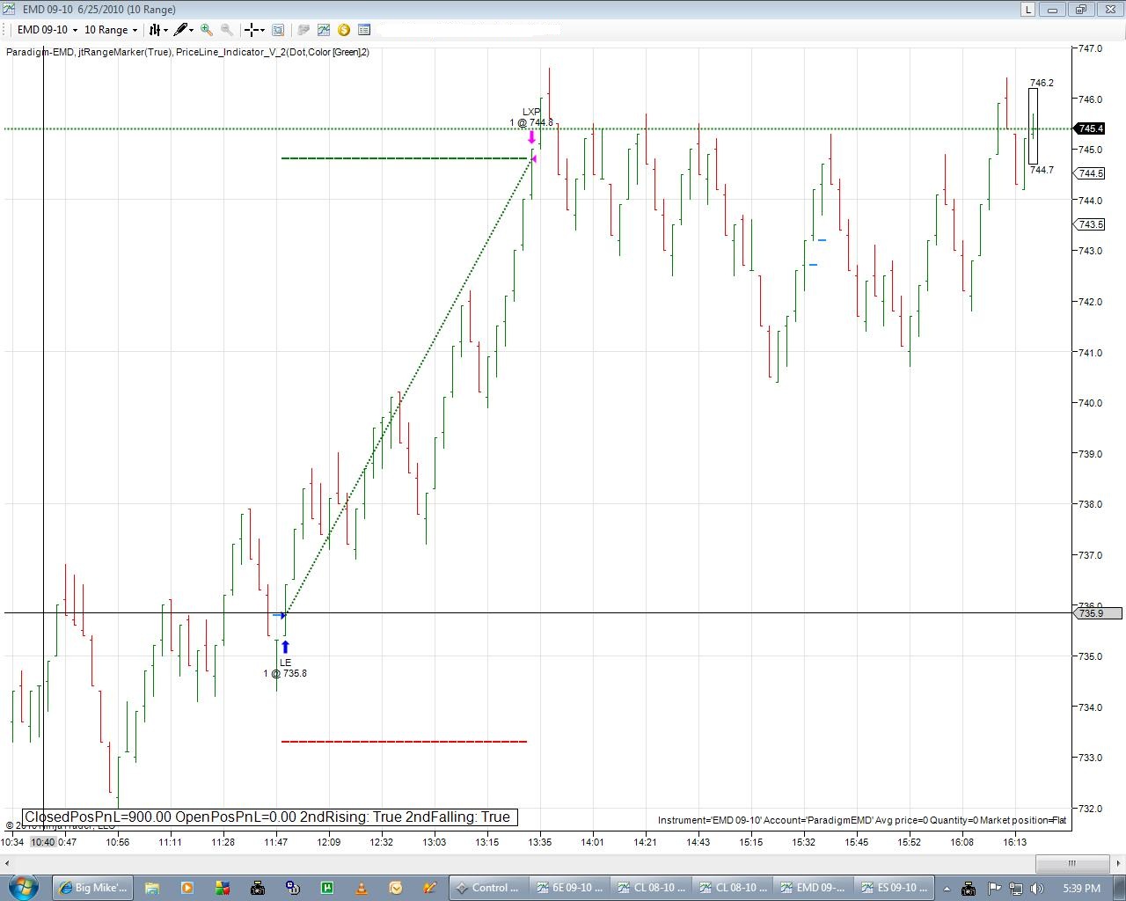This screenshot has height=901, width=1126.
Task: Click the Paradigm-EMD indicator label text
Action: pos(40,52)
